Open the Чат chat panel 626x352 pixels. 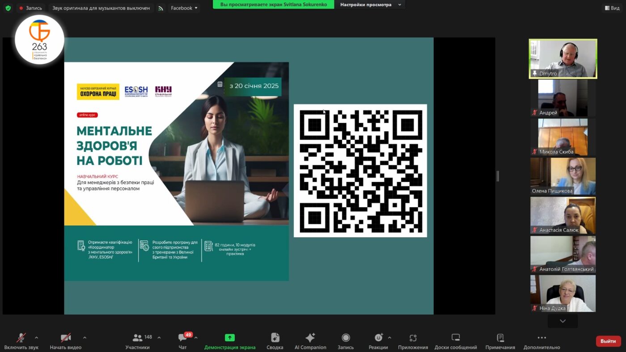(182, 341)
